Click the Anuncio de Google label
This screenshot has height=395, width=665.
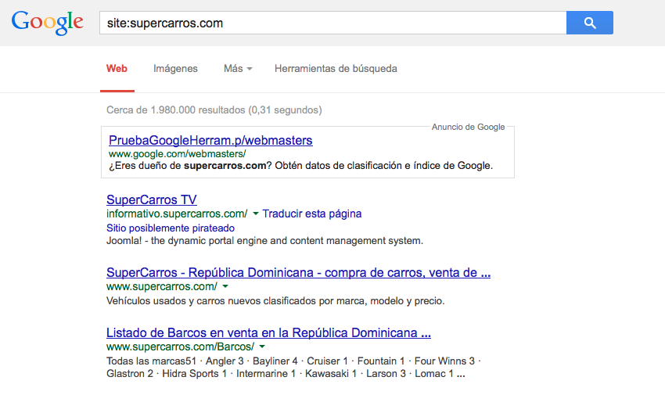[x=468, y=127]
